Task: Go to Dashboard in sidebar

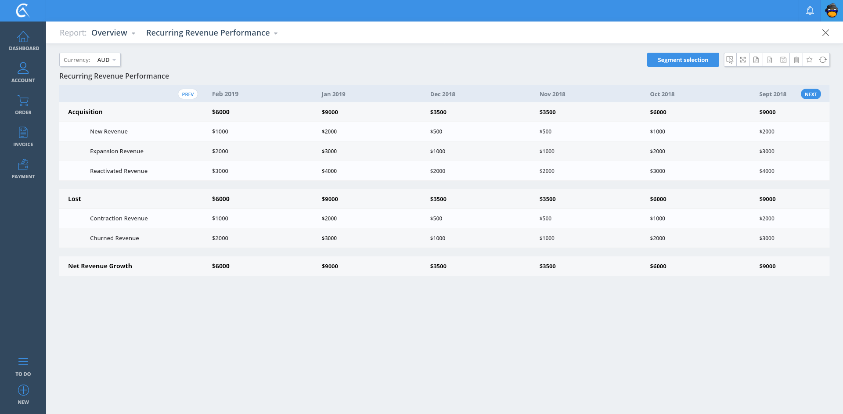Action: click(x=23, y=41)
